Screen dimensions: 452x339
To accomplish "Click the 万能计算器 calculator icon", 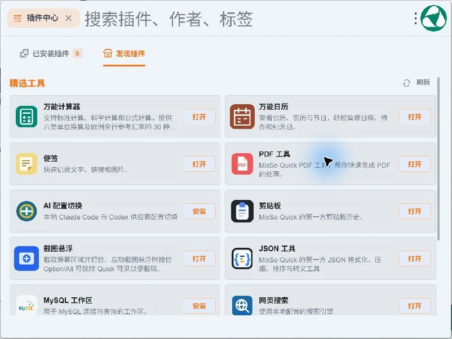I will coord(26,117).
